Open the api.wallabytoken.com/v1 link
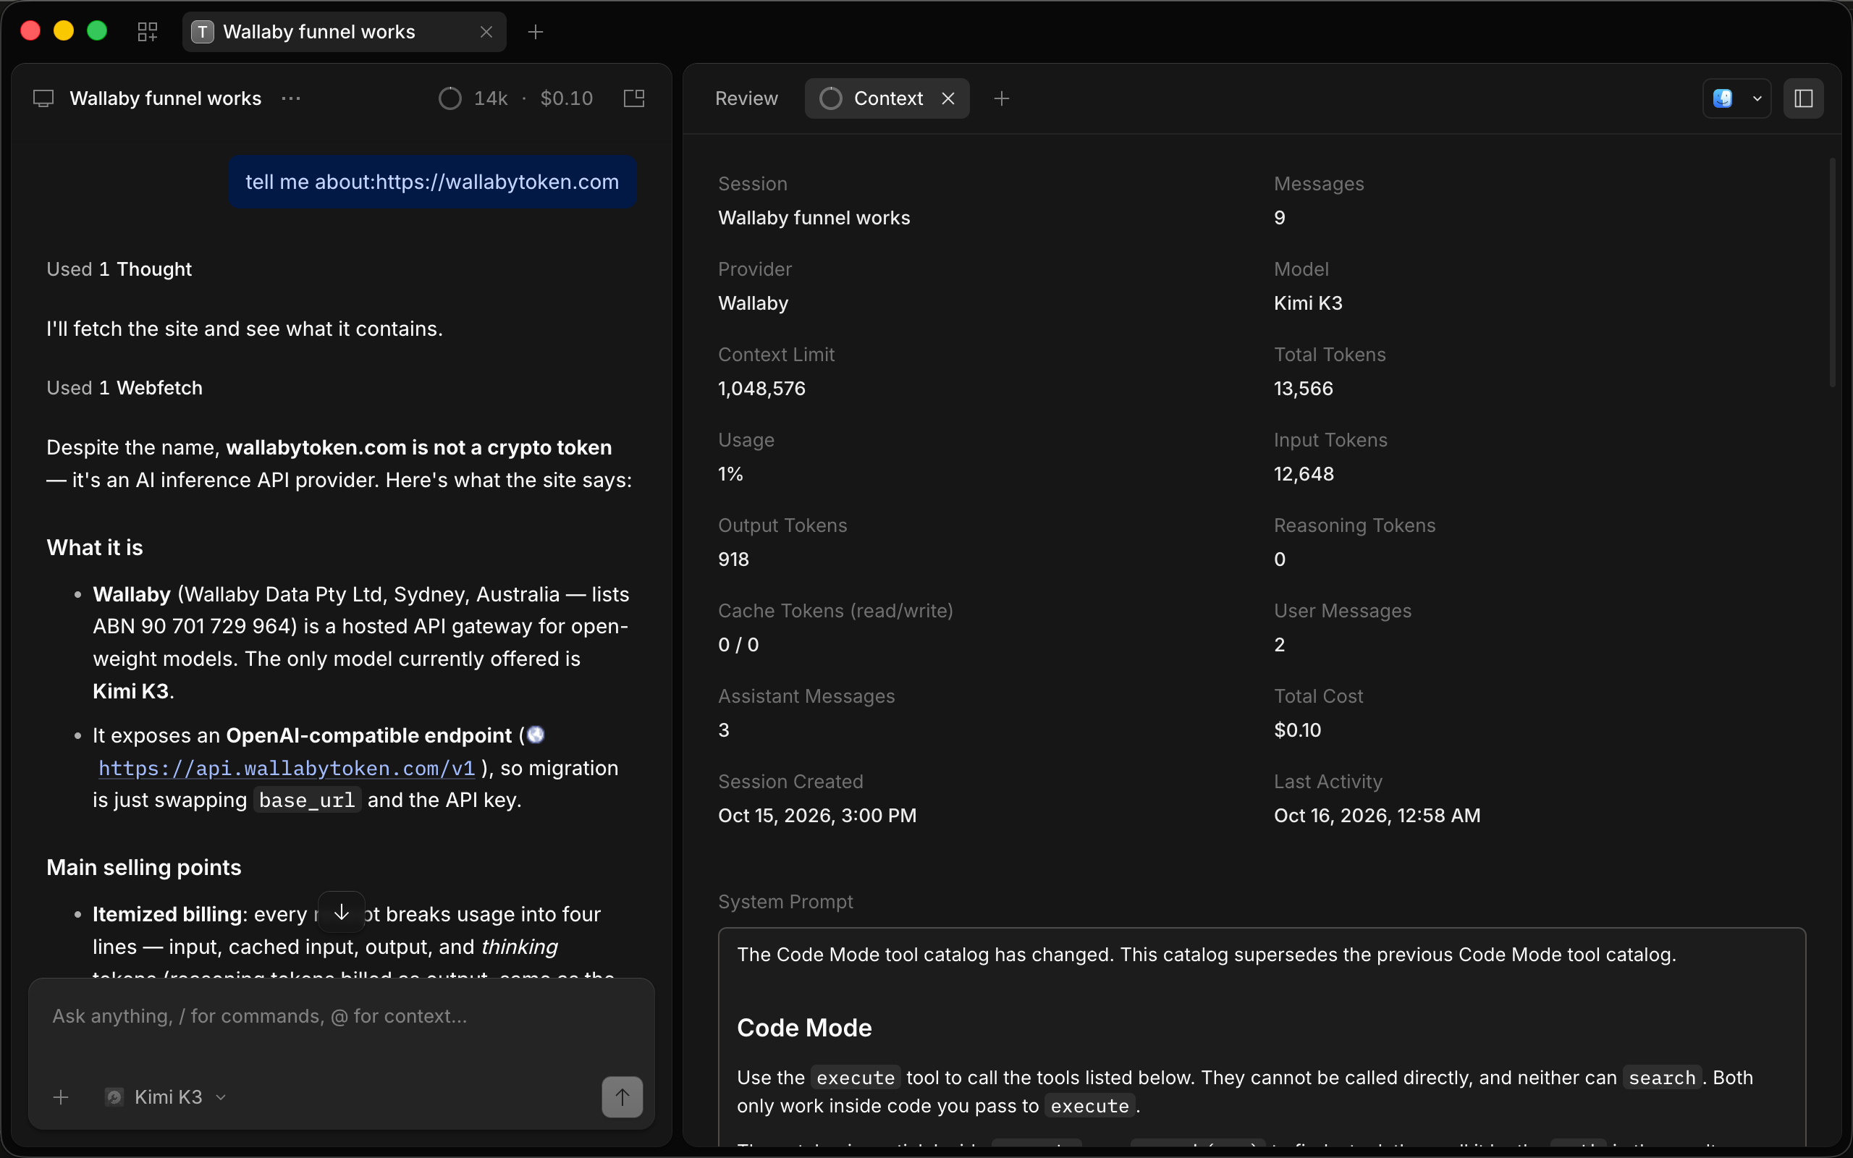Image resolution: width=1853 pixels, height=1158 pixels. (287, 768)
